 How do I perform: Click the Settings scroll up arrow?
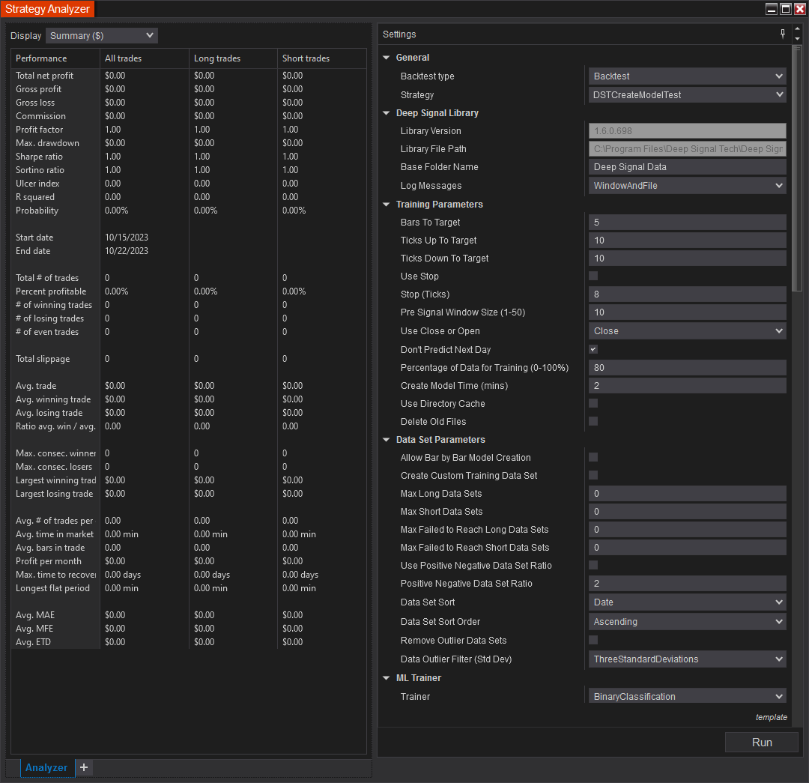pyautogui.click(x=797, y=28)
